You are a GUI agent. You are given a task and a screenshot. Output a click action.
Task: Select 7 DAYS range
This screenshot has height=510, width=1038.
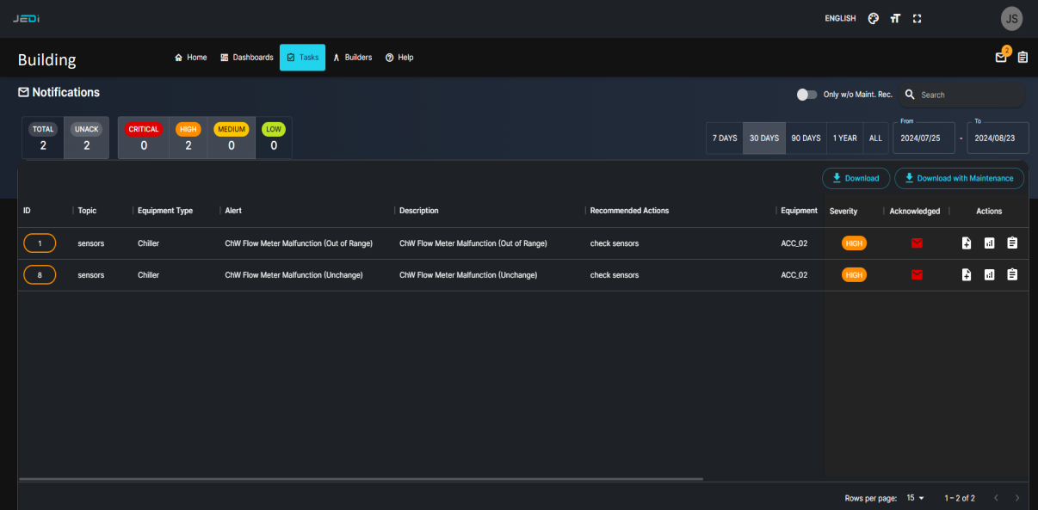tap(725, 138)
